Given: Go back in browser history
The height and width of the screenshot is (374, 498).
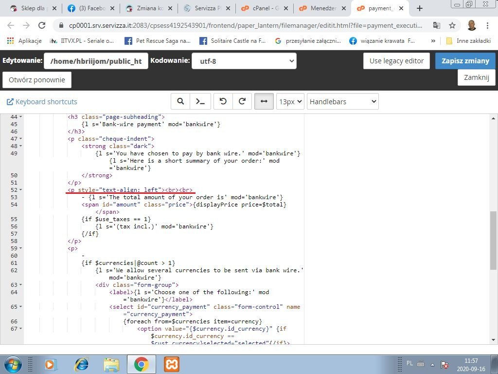Looking at the screenshot, I should (11, 25).
